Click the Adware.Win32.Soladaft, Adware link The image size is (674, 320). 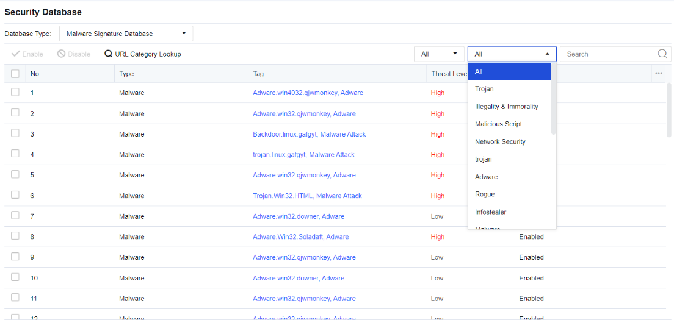pyautogui.click(x=302, y=236)
